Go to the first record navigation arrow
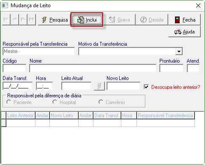This screenshot has width=205, height=165. 6,19
